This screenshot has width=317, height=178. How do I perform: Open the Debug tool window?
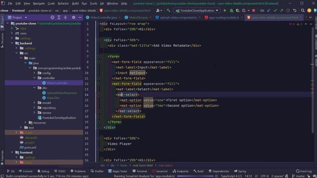[43, 171]
